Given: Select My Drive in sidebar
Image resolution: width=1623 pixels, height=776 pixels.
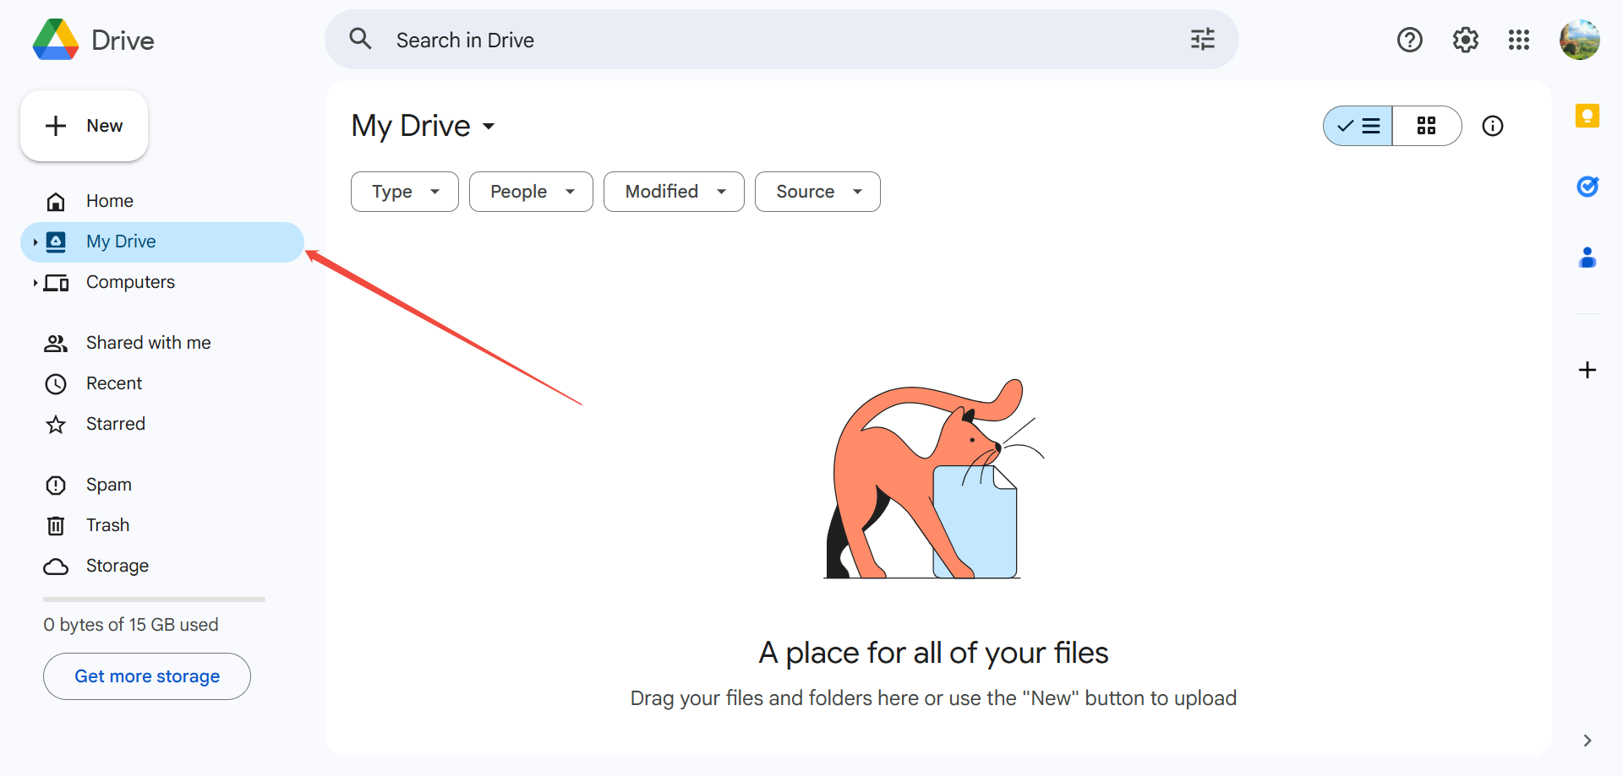Looking at the screenshot, I should tap(162, 242).
